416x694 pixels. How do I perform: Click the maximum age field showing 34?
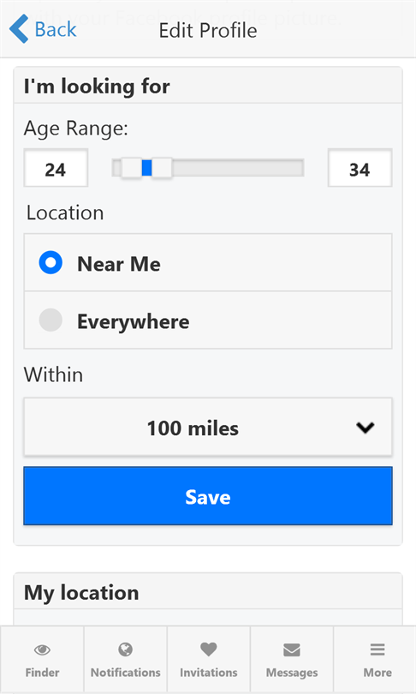[x=360, y=168]
